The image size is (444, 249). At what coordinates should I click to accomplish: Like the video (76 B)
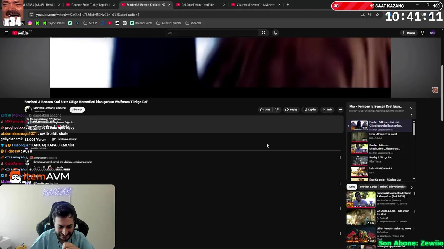click(x=265, y=110)
